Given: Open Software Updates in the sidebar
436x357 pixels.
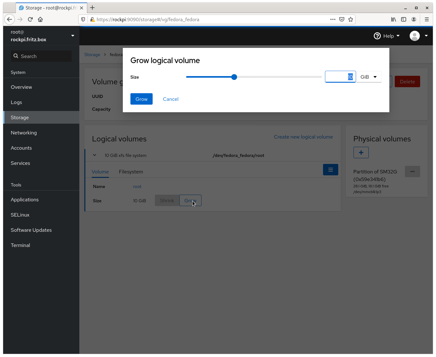Looking at the screenshot, I should (41, 230).
